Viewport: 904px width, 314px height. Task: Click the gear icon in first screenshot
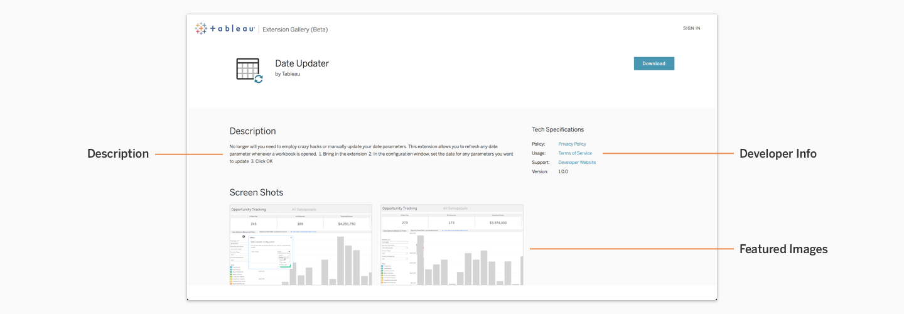(x=244, y=236)
